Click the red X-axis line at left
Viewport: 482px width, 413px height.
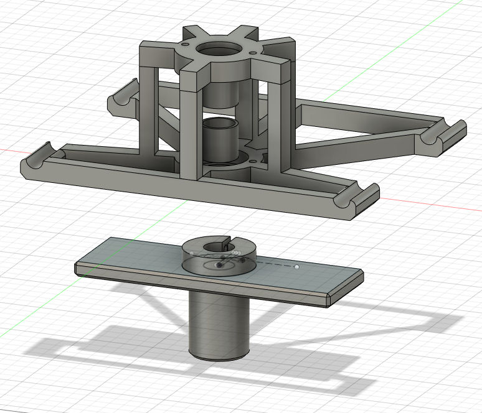(x=9, y=150)
